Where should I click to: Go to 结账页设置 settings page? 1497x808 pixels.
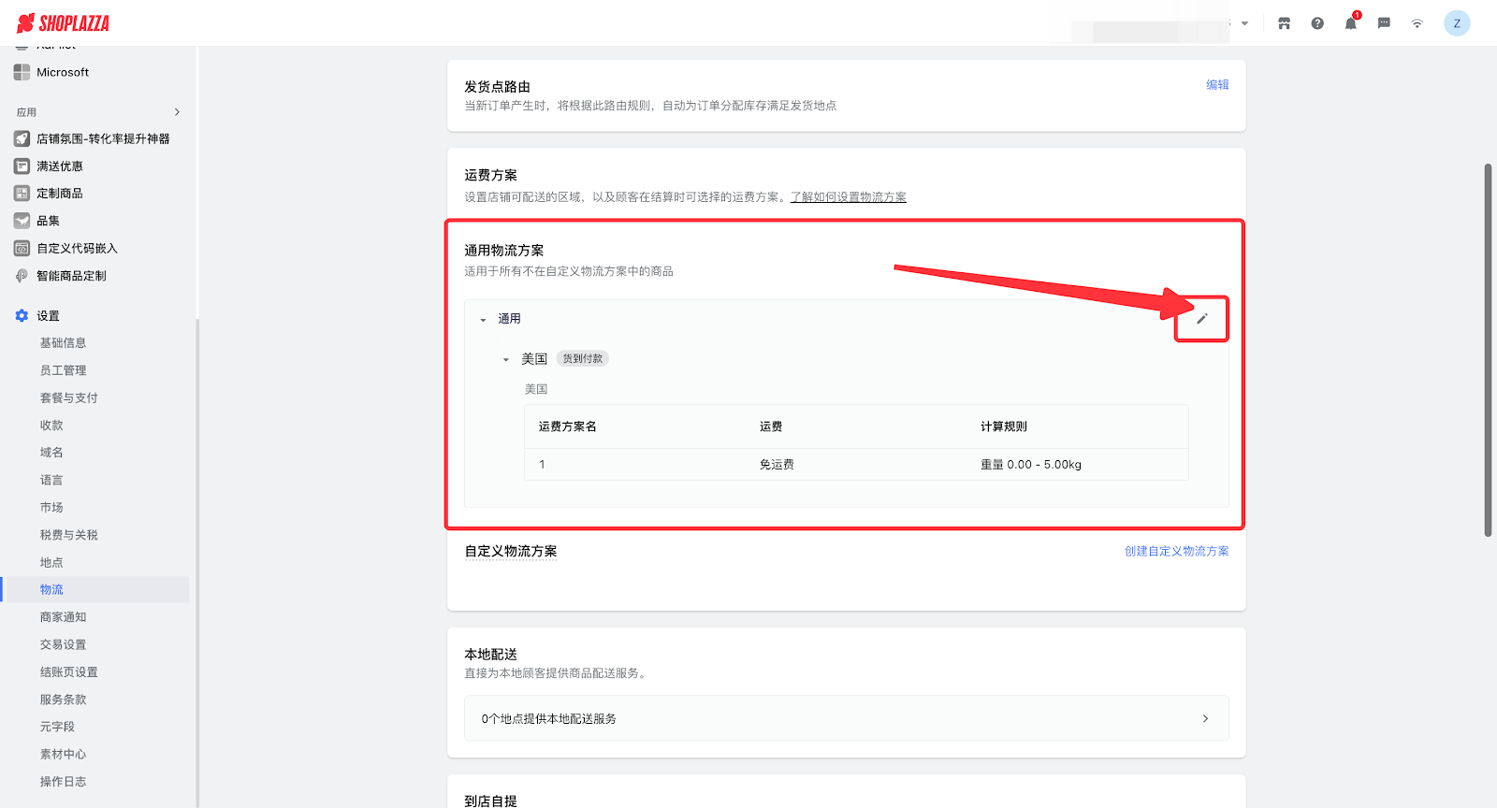68,672
